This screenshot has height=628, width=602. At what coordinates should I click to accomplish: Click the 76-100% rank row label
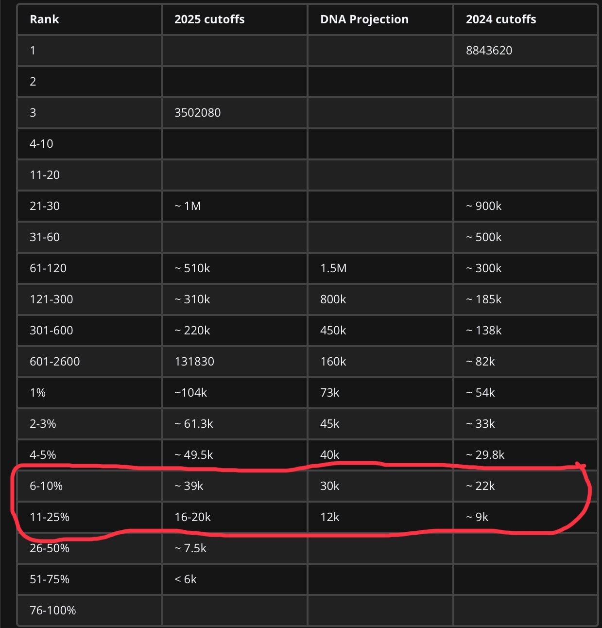pos(89,610)
